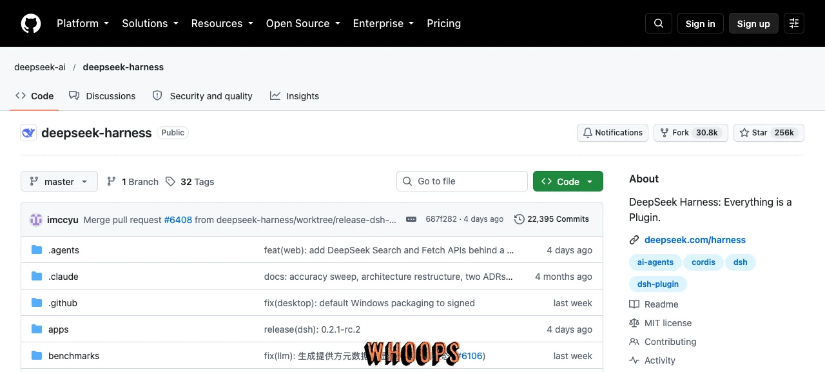The width and height of the screenshot is (825, 372).
Task: Open the appearance settings icon in header
Action: click(794, 23)
